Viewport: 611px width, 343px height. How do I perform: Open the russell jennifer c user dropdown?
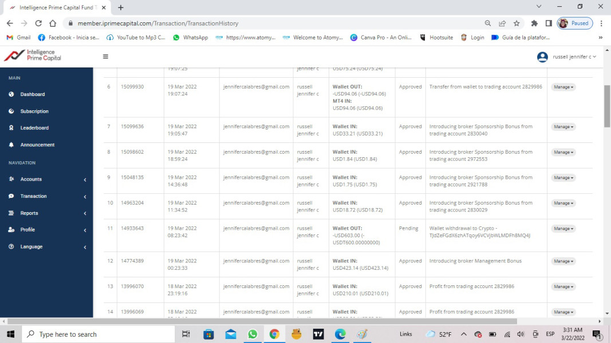[x=574, y=57]
